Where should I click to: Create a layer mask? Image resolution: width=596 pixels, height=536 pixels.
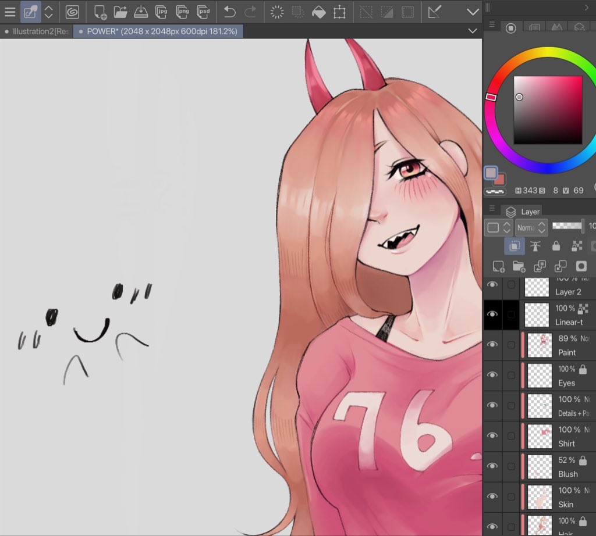pyautogui.click(x=581, y=266)
